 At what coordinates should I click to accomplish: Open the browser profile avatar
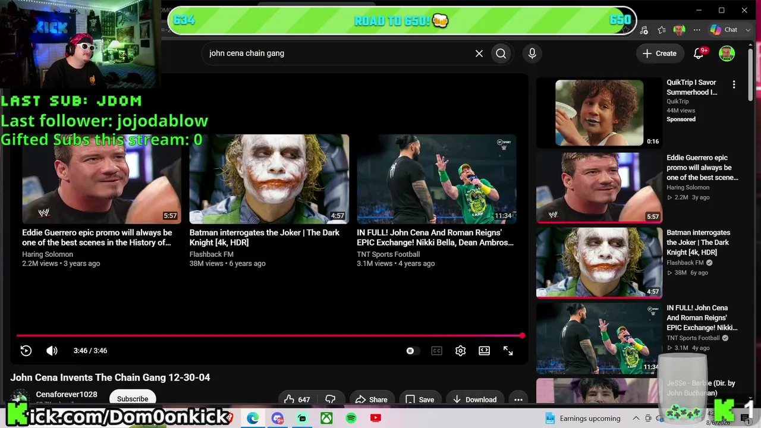(679, 30)
